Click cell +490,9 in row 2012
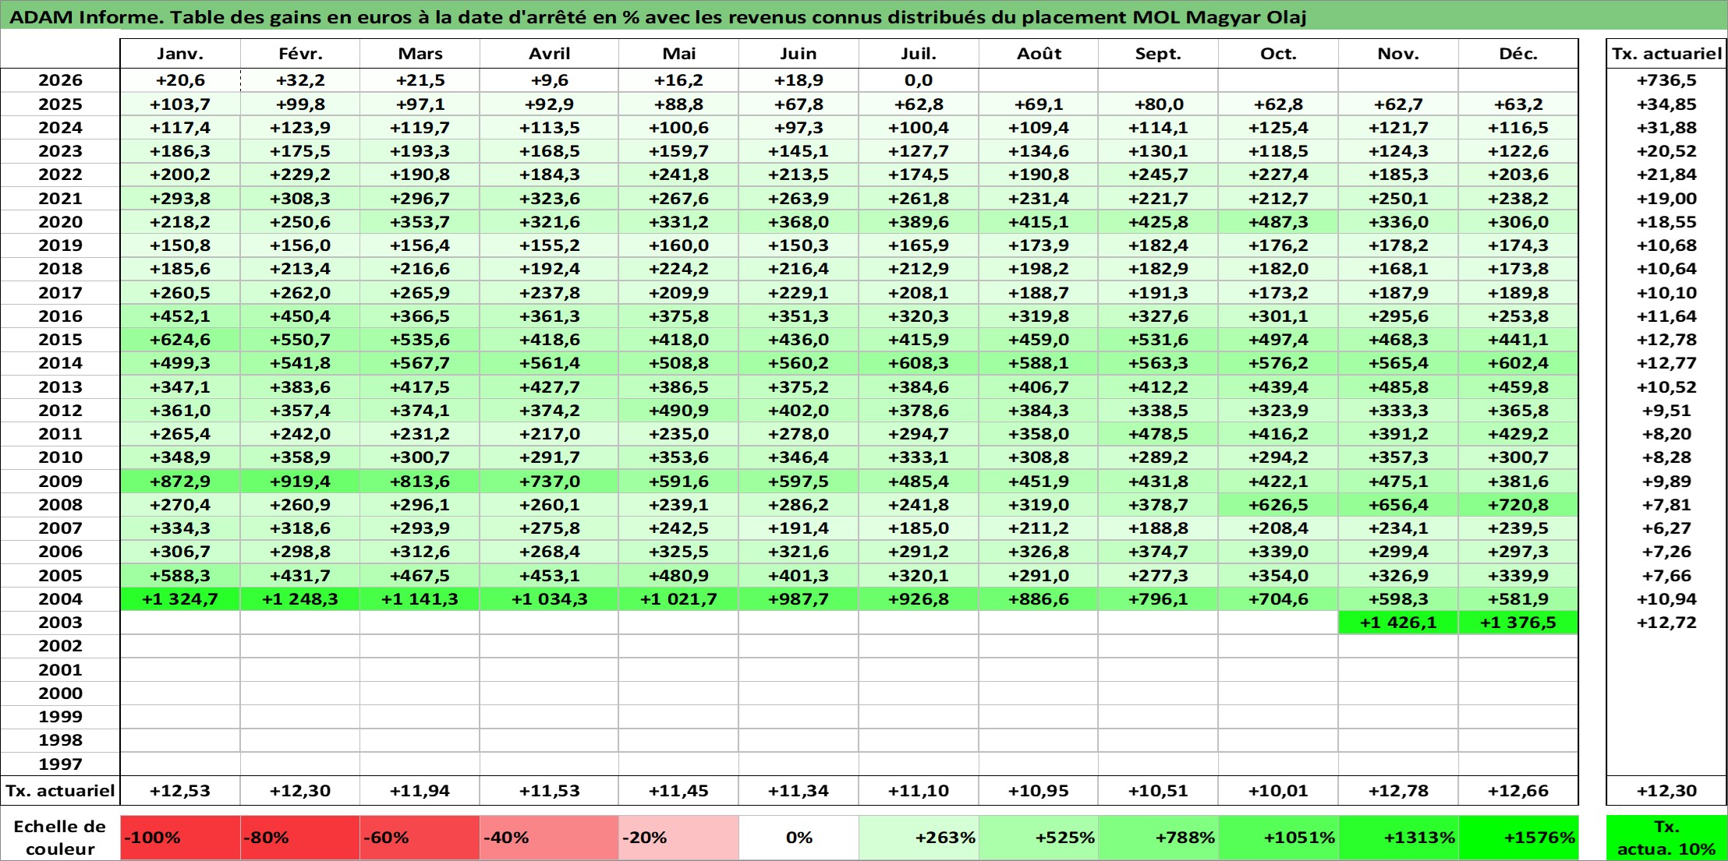Viewport: 1728px width, 861px height. point(678,411)
